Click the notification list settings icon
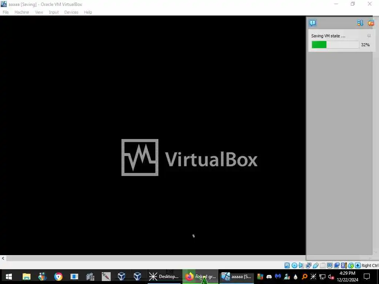The width and height of the screenshot is (379, 284). [x=360, y=23]
